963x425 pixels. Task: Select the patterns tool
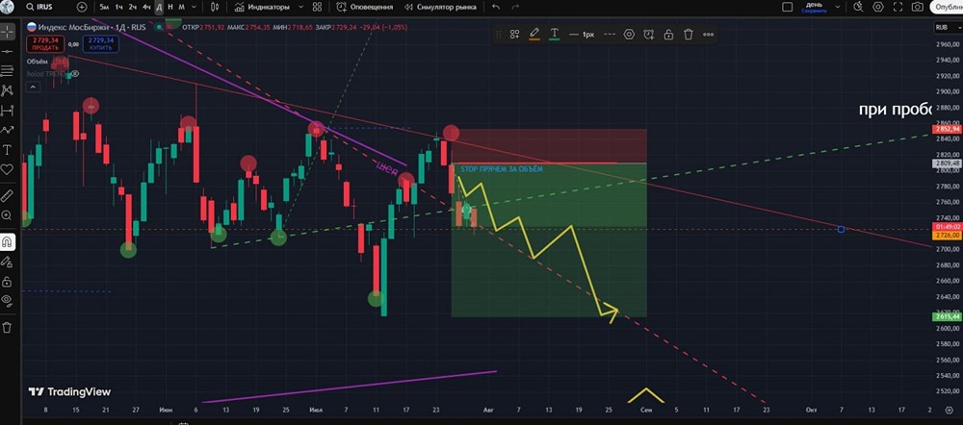point(8,90)
